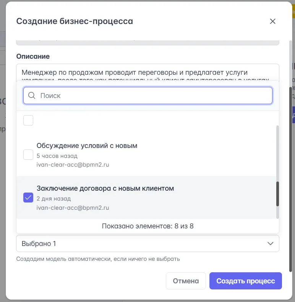Image resolution: width=295 pixels, height=302 pixels.
Task: Check the Обсуждение условий с новым checkbox
Action: 28,154
